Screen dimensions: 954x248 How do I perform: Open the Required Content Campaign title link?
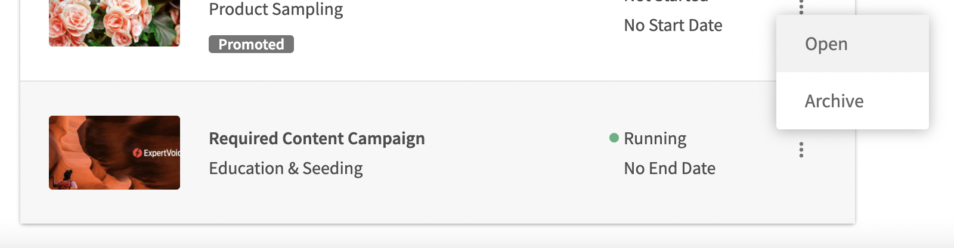point(317,138)
